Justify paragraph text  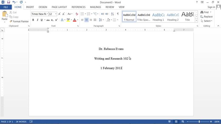[x=95, y=20]
